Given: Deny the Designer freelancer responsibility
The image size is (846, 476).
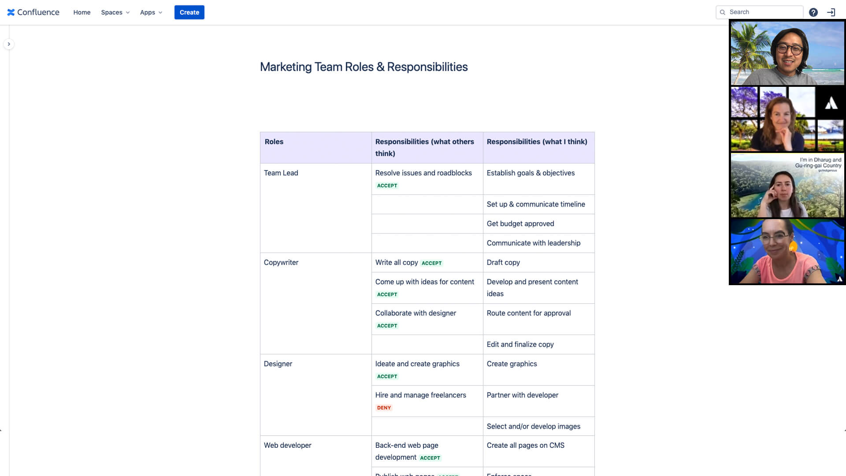Looking at the screenshot, I should point(383,407).
